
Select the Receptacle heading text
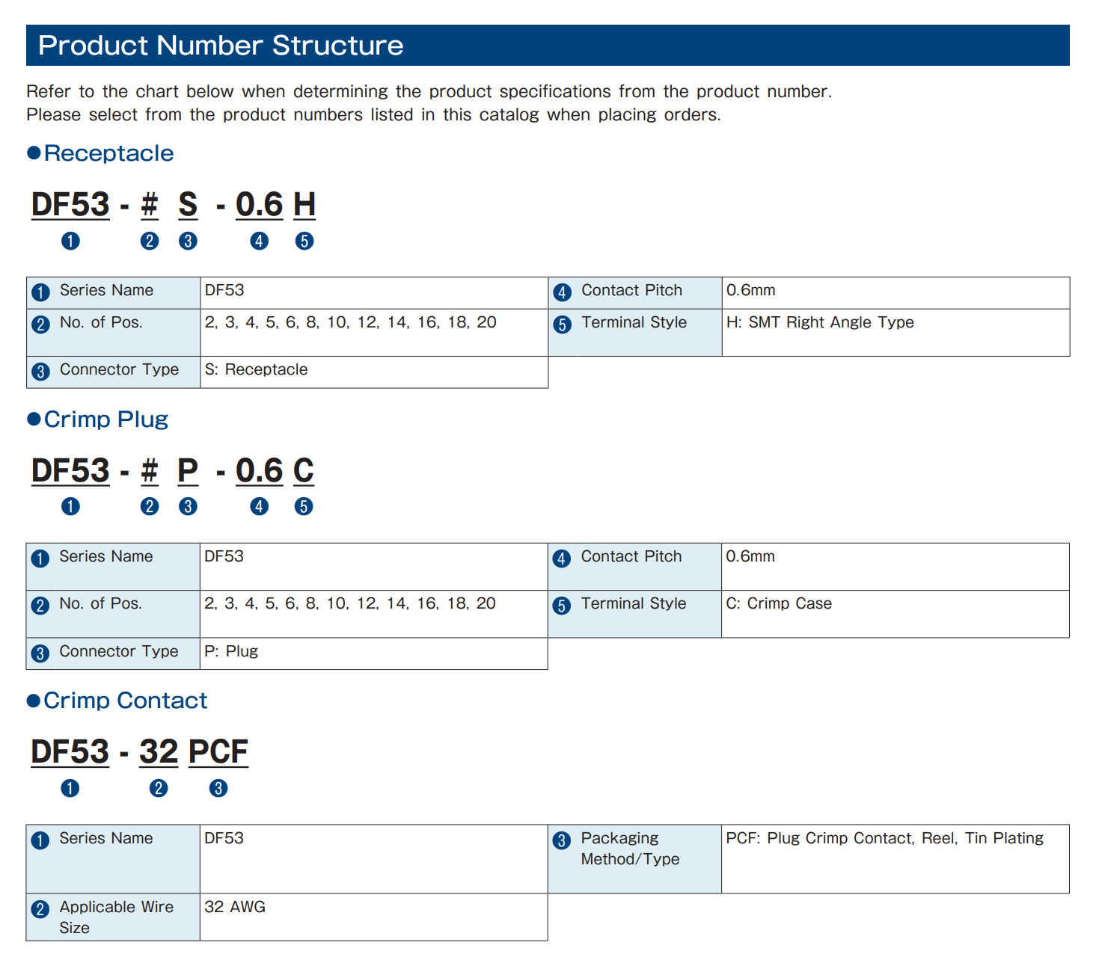coord(109,153)
